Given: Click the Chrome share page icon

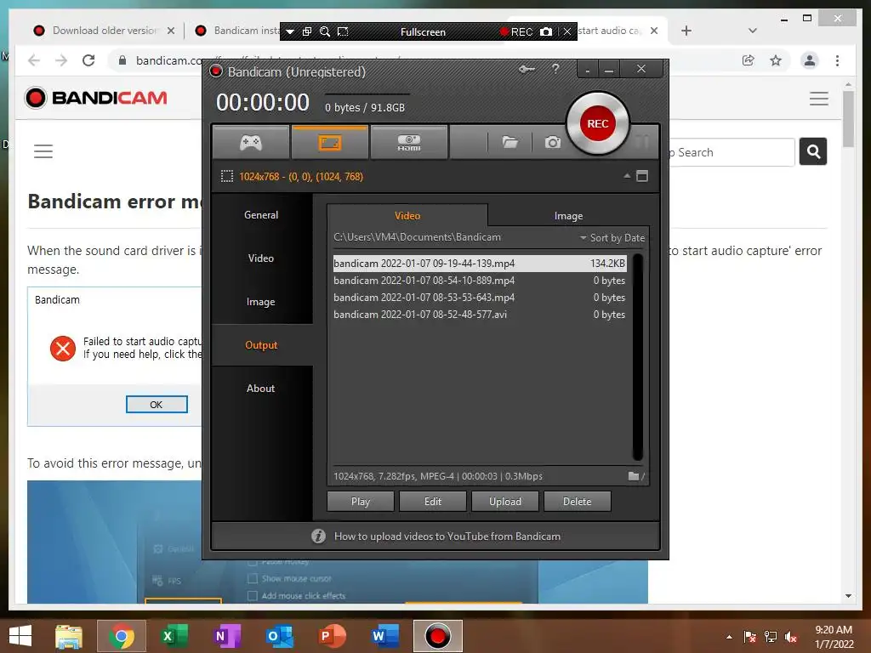Looking at the screenshot, I should coord(749,60).
